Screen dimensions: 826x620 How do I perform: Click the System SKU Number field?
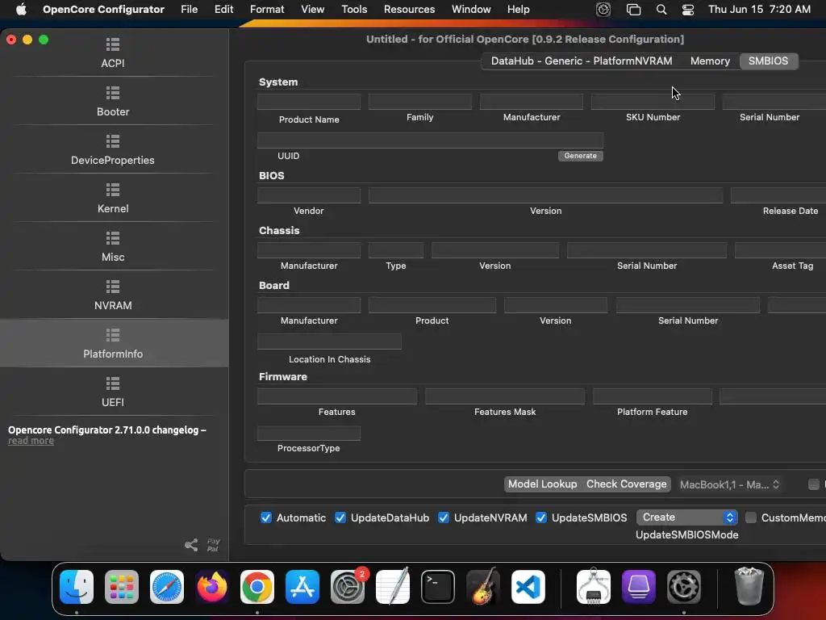pyautogui.click(x=653, y=102)
